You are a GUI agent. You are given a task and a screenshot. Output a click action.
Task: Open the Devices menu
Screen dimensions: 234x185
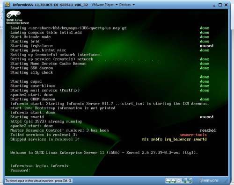(125, 5)
